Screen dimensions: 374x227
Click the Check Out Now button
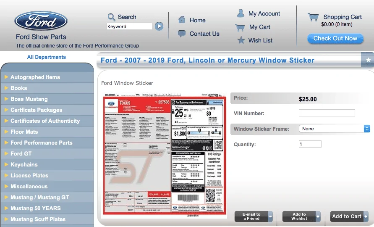pos(335,39)
